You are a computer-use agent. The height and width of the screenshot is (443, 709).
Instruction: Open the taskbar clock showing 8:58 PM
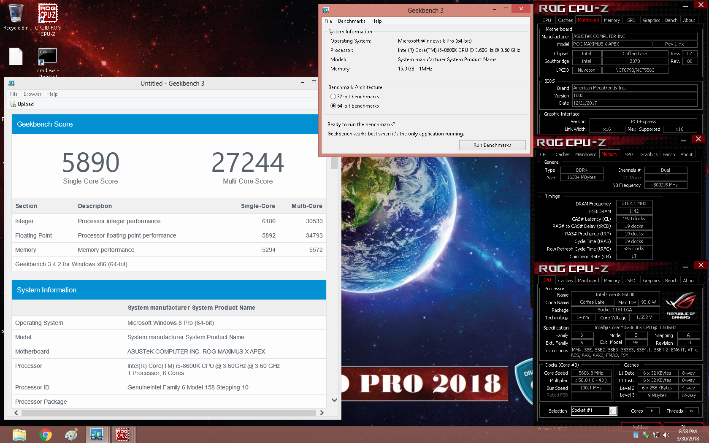[687, 435]
